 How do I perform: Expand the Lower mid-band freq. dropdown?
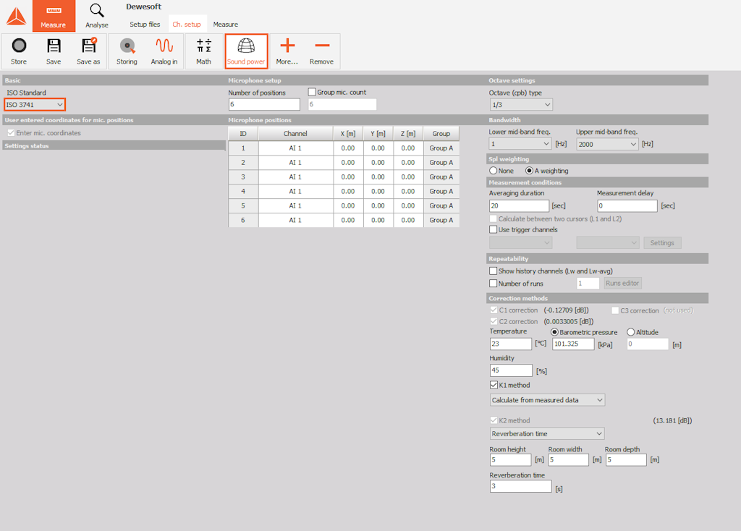click(520, 144)
